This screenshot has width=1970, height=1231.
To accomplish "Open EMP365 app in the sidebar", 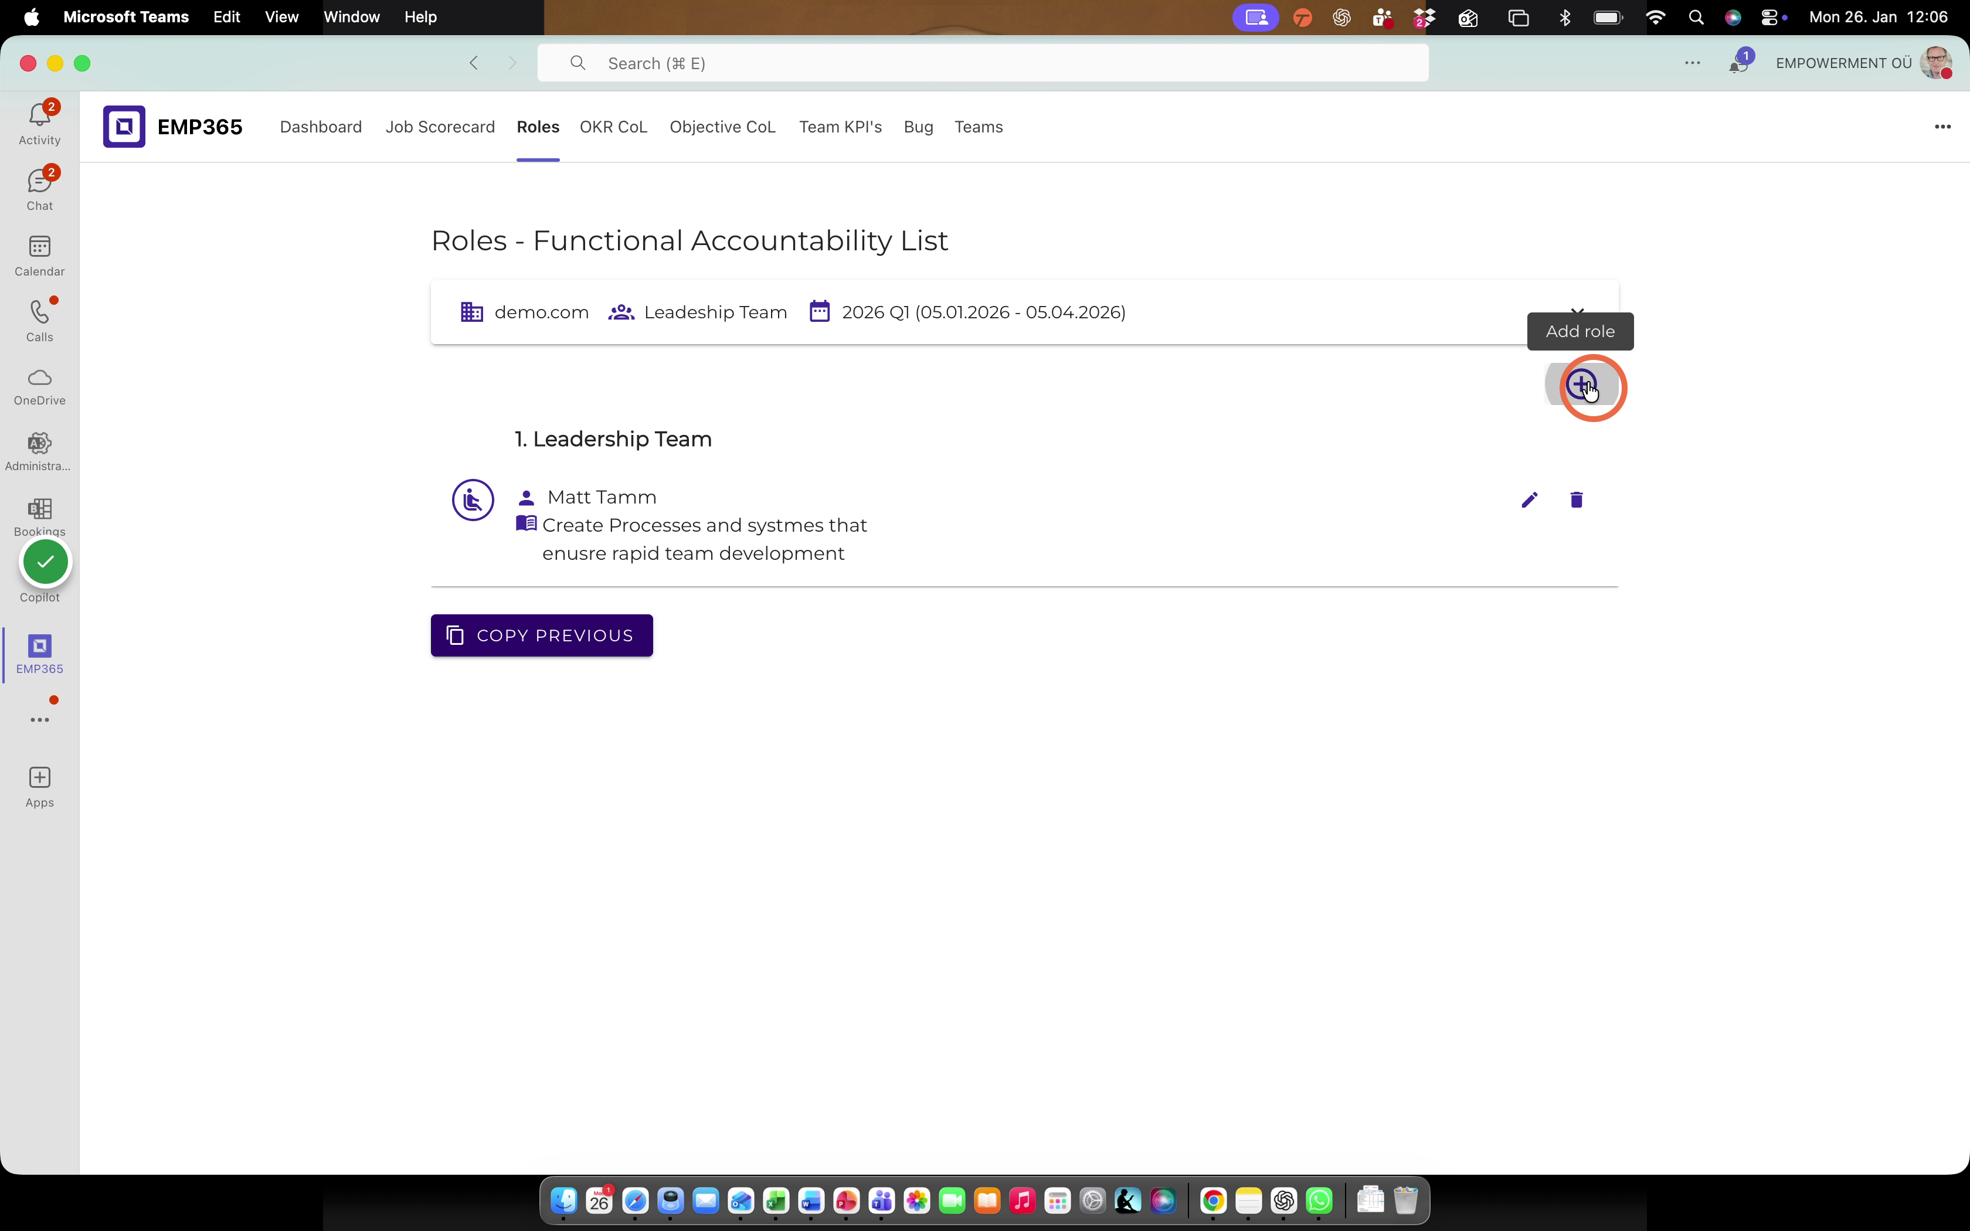I will point(39,655).
